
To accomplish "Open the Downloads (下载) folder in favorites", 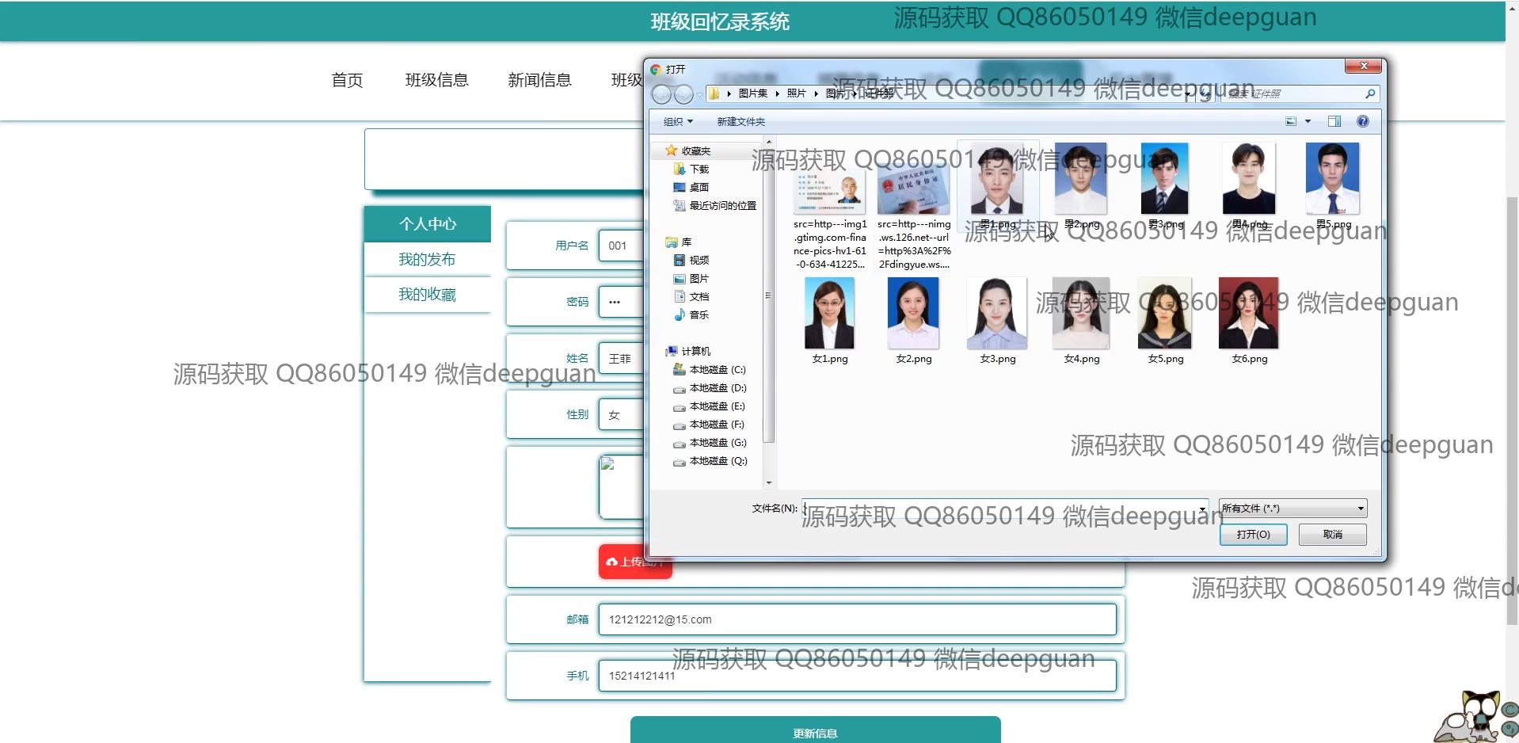I will pos(699,170).
